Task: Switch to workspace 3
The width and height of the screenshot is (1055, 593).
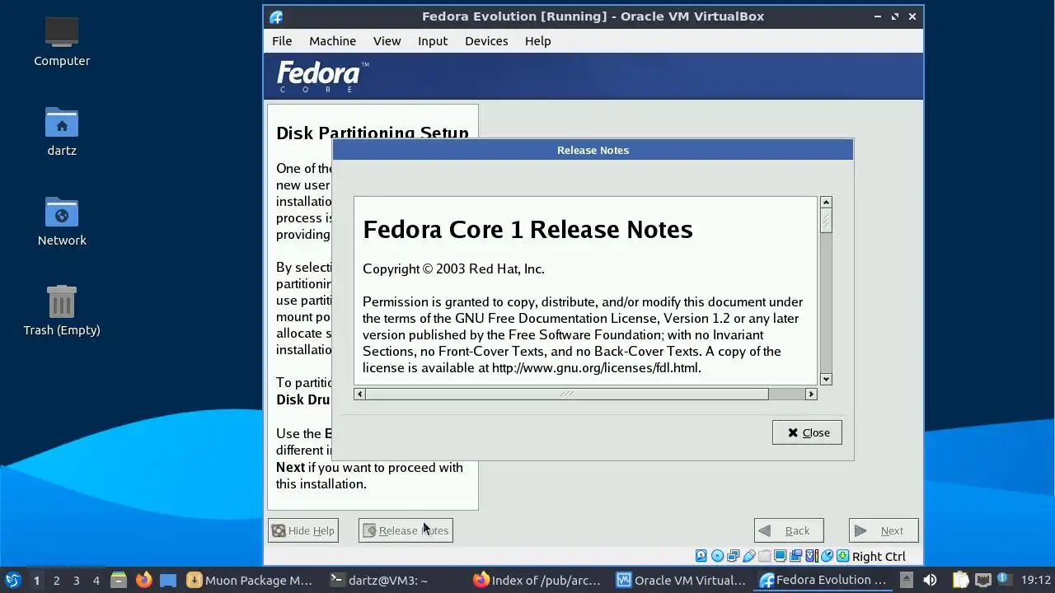Action: [x=76, y=580]
